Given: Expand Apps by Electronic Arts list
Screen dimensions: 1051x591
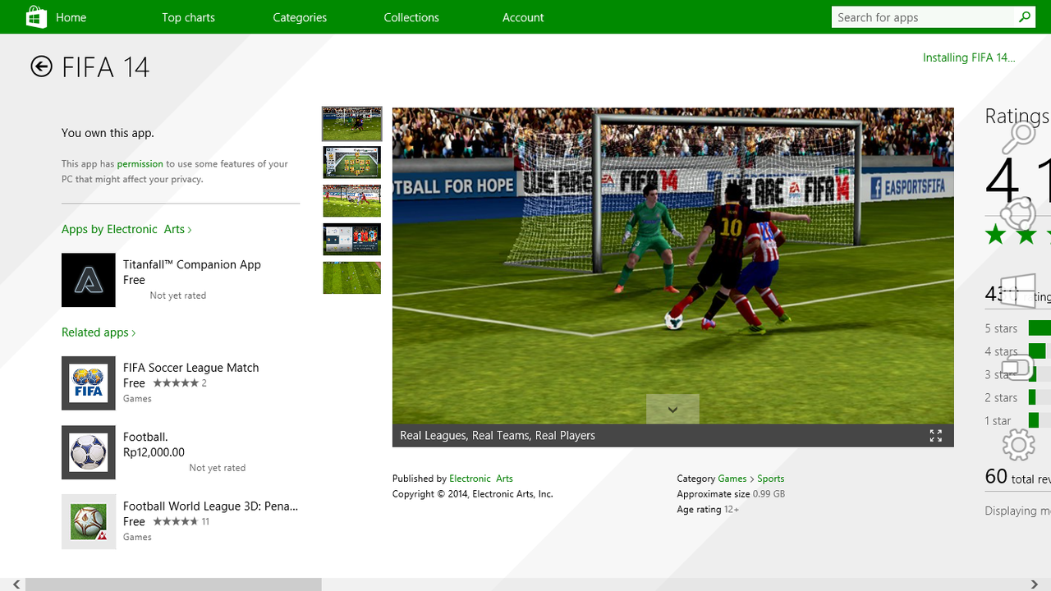Looking at the screenshot, I should [x=126, y=229].
